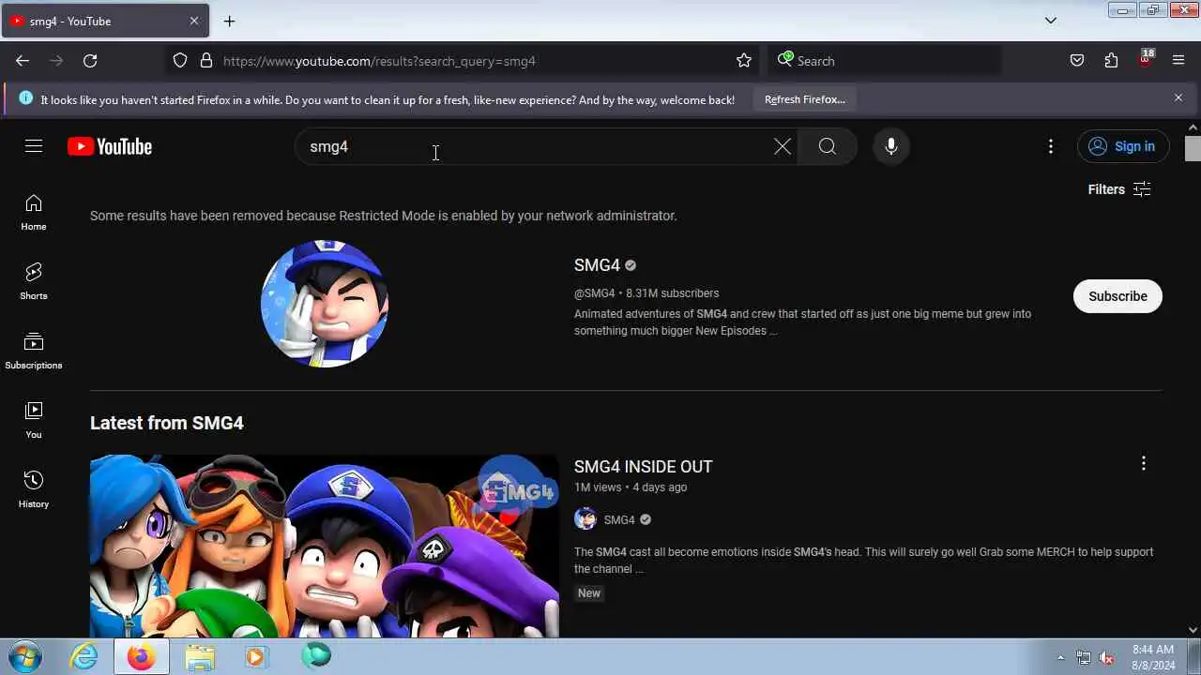Click the YouTube logo

click(x=110, y=146)
